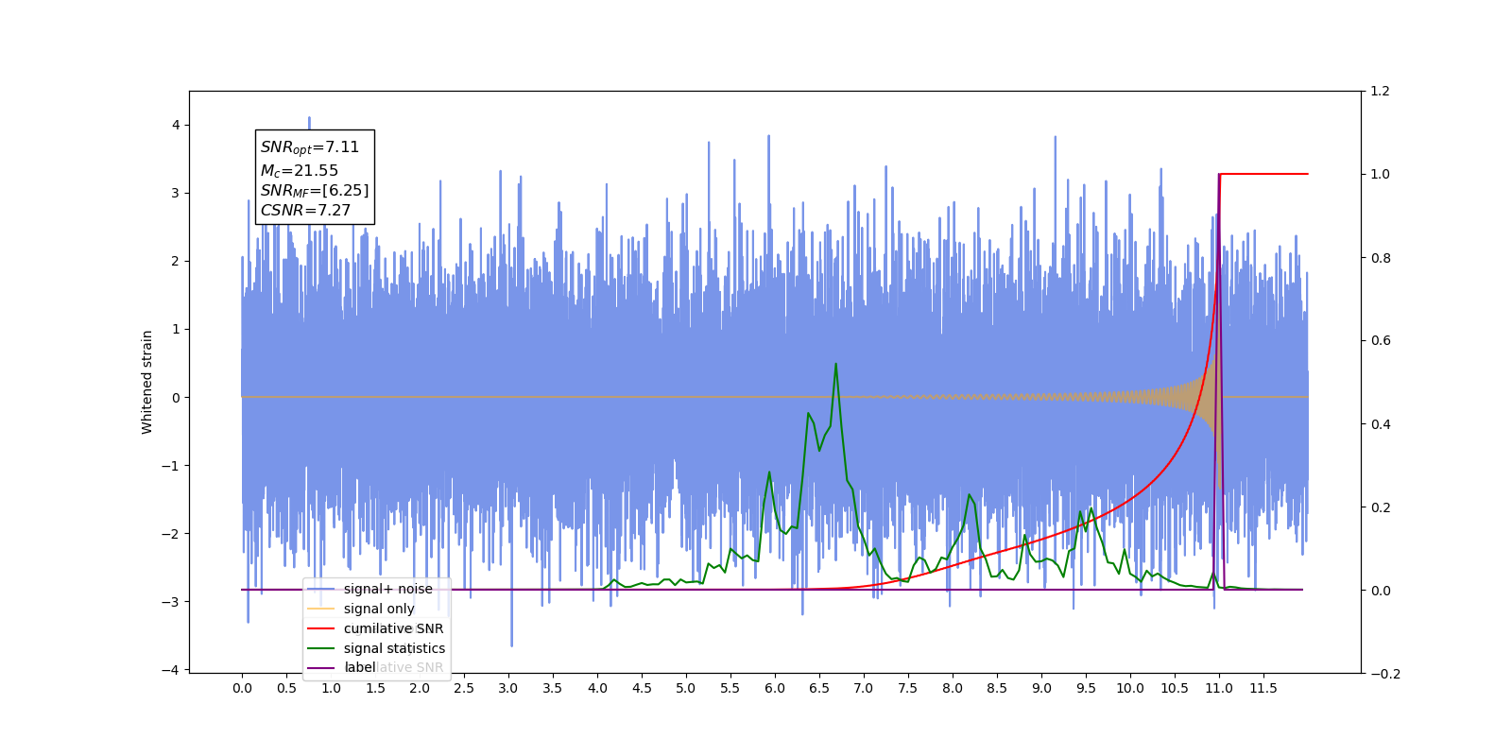Click the green line swatch in legend

click(x=321, y=648)
